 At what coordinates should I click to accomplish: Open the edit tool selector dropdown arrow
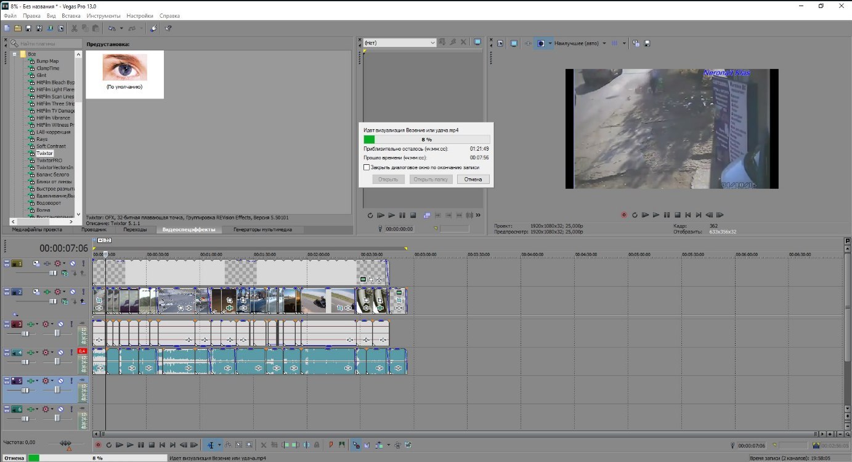(x=219, y=445)
